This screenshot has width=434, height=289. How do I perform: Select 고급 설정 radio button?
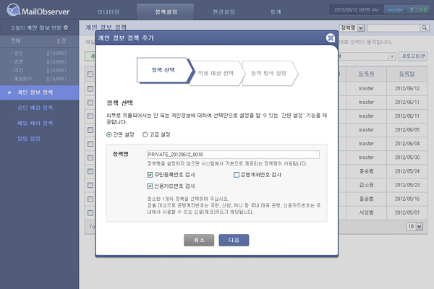point(145,134)
